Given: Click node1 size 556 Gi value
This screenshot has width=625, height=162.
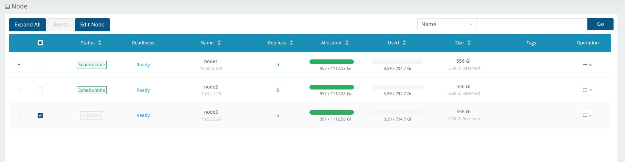Looking at the screenshot, I should click(463, 61).
